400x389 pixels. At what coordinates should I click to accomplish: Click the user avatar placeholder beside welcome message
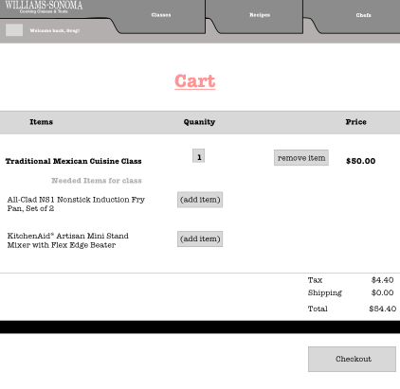14,30
